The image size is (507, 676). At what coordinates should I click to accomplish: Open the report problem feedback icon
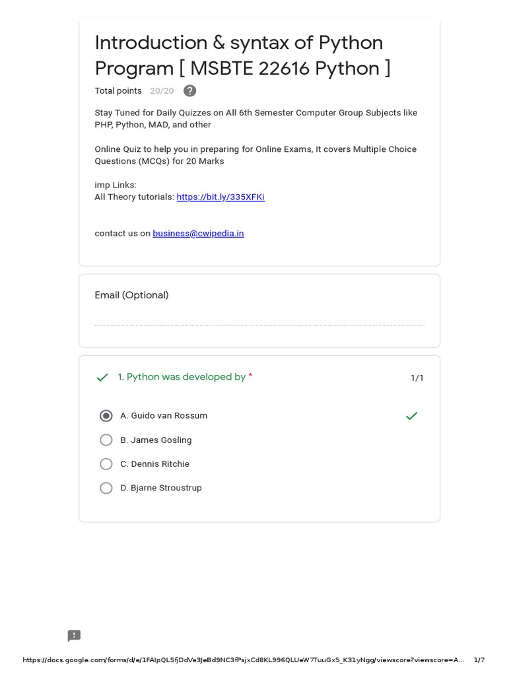(x=74, y=636)
